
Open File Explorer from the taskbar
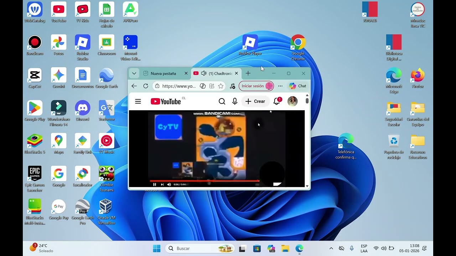click(285, 249)
